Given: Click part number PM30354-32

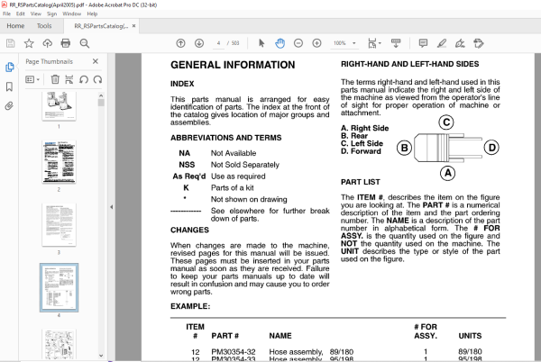Looking at the screenshot, I should tap(234, 352).
